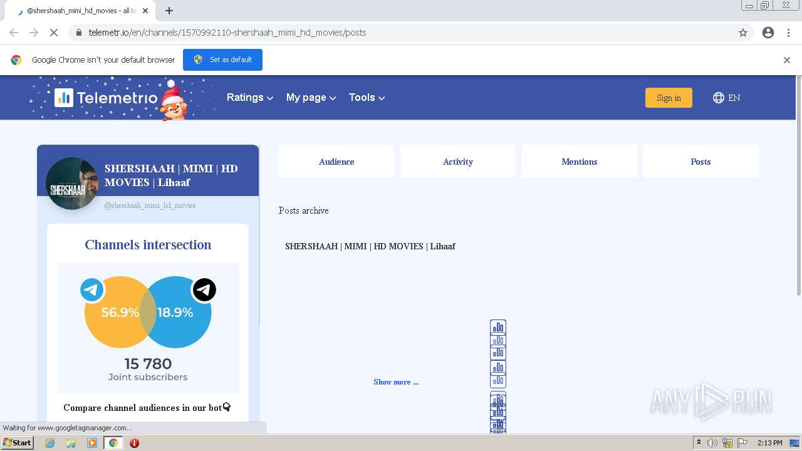Screen dimensions: 802x451
Task: Open the Tools dropdown
Action: tap(367, 98)
